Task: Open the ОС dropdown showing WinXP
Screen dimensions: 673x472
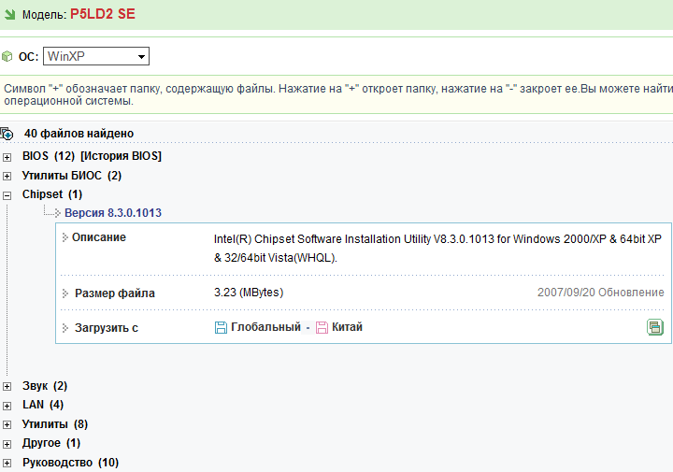Action: 96,57
